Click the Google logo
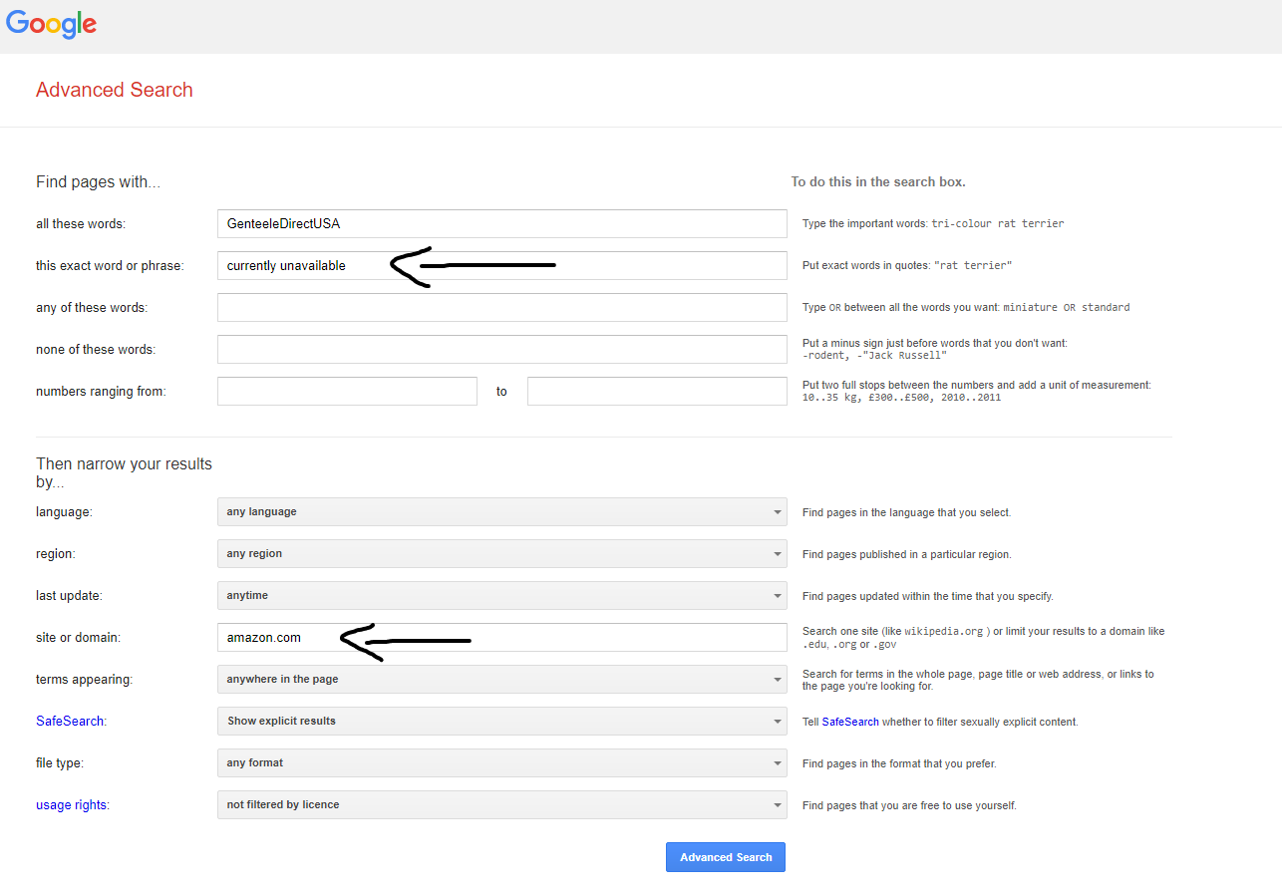 click(51, 24)
